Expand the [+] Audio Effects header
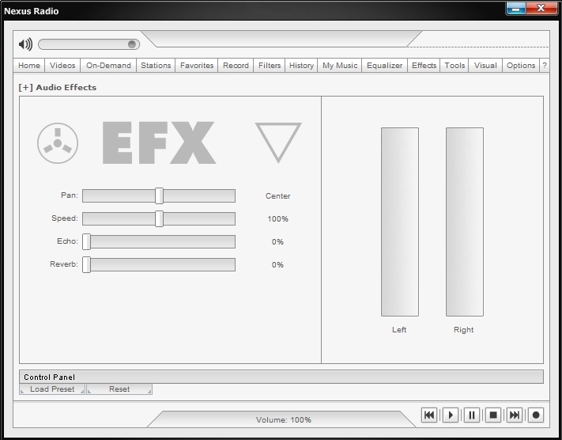This screenshot has height=440, width=562. pos(58,87)
